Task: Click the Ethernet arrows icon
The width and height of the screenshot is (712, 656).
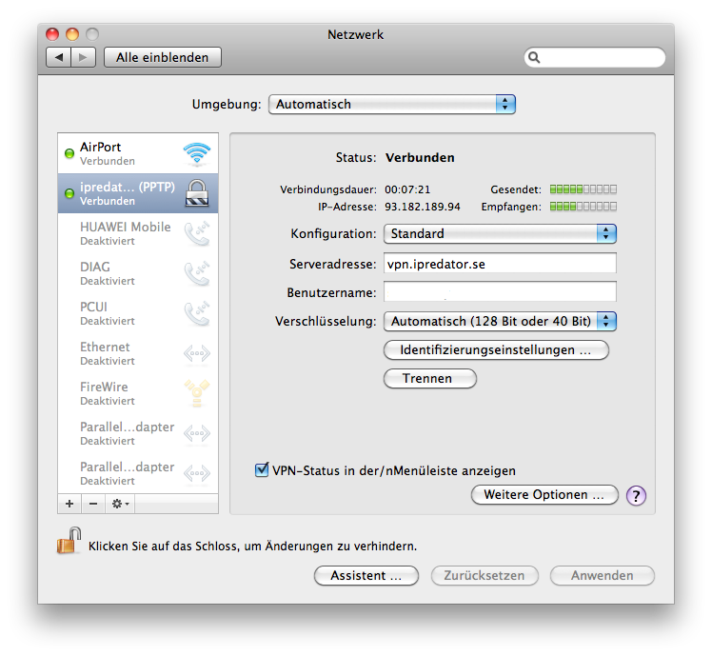Action: pyautogui.click(x=197, y=353)
